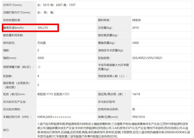Select the 防抱死制动系统 value 有

pos(133,109)
